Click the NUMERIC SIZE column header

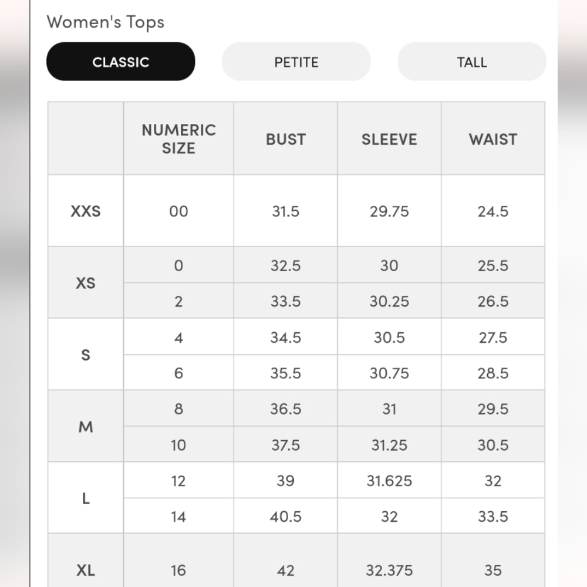tap(178, 139)
